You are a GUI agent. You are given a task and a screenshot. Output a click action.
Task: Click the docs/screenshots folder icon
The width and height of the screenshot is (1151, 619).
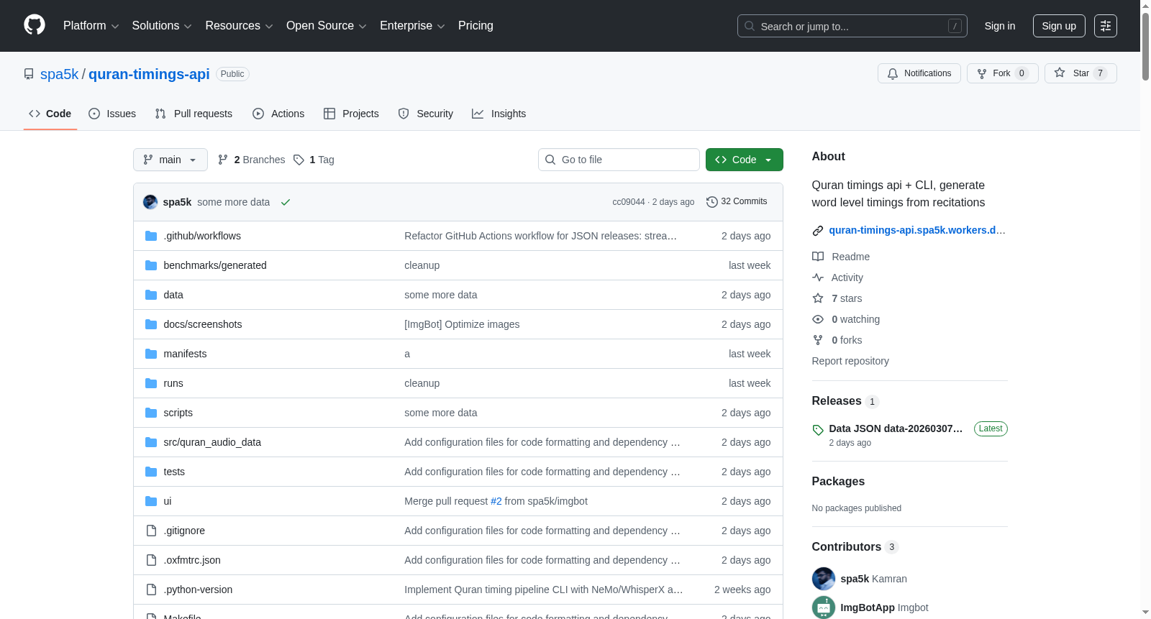(x=151, y=324)
